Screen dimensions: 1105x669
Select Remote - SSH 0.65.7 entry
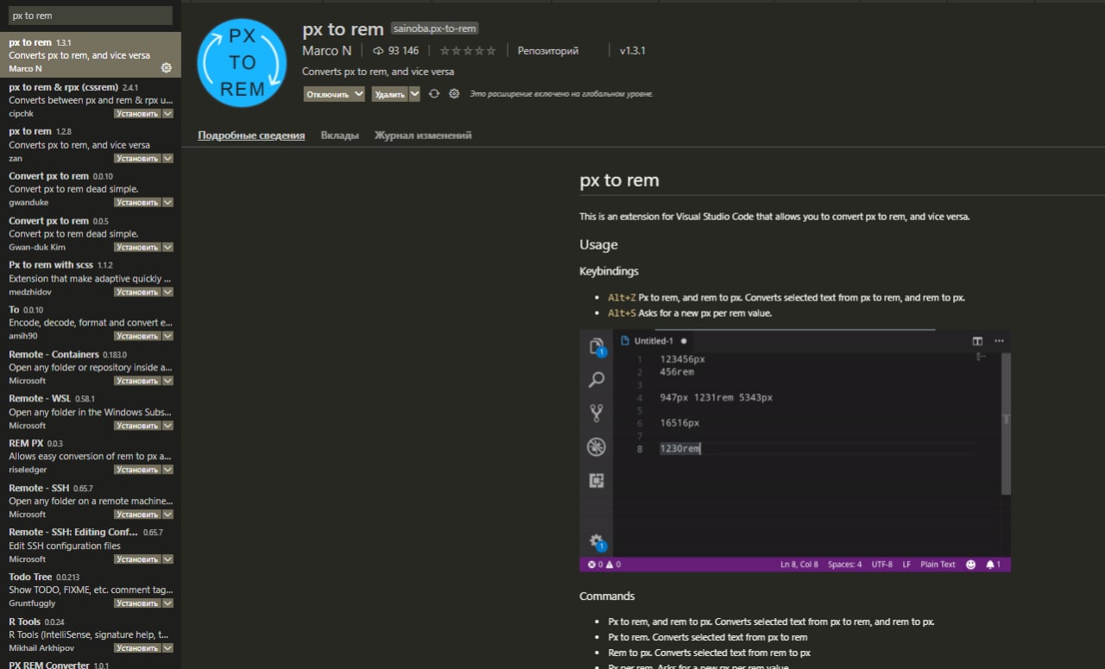[x=91, y=502]
